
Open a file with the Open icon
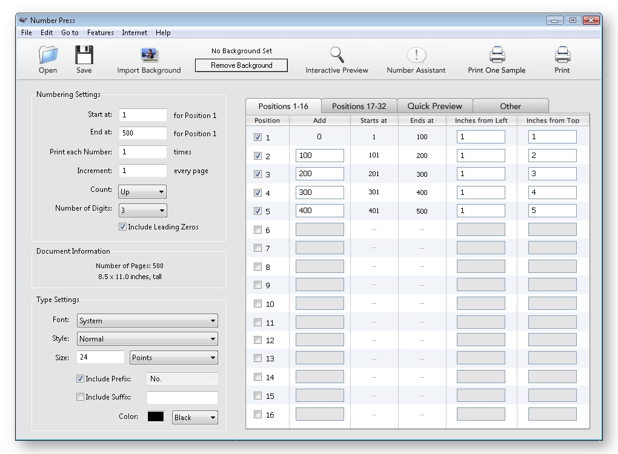pos(47,59)
